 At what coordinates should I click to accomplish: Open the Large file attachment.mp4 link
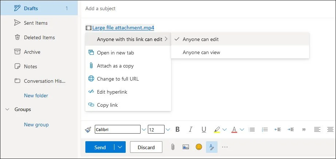point(123,28)
